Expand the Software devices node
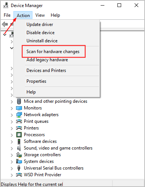Image resolution: width=145 pixels, height=187 pixels. tap(12, 142)
